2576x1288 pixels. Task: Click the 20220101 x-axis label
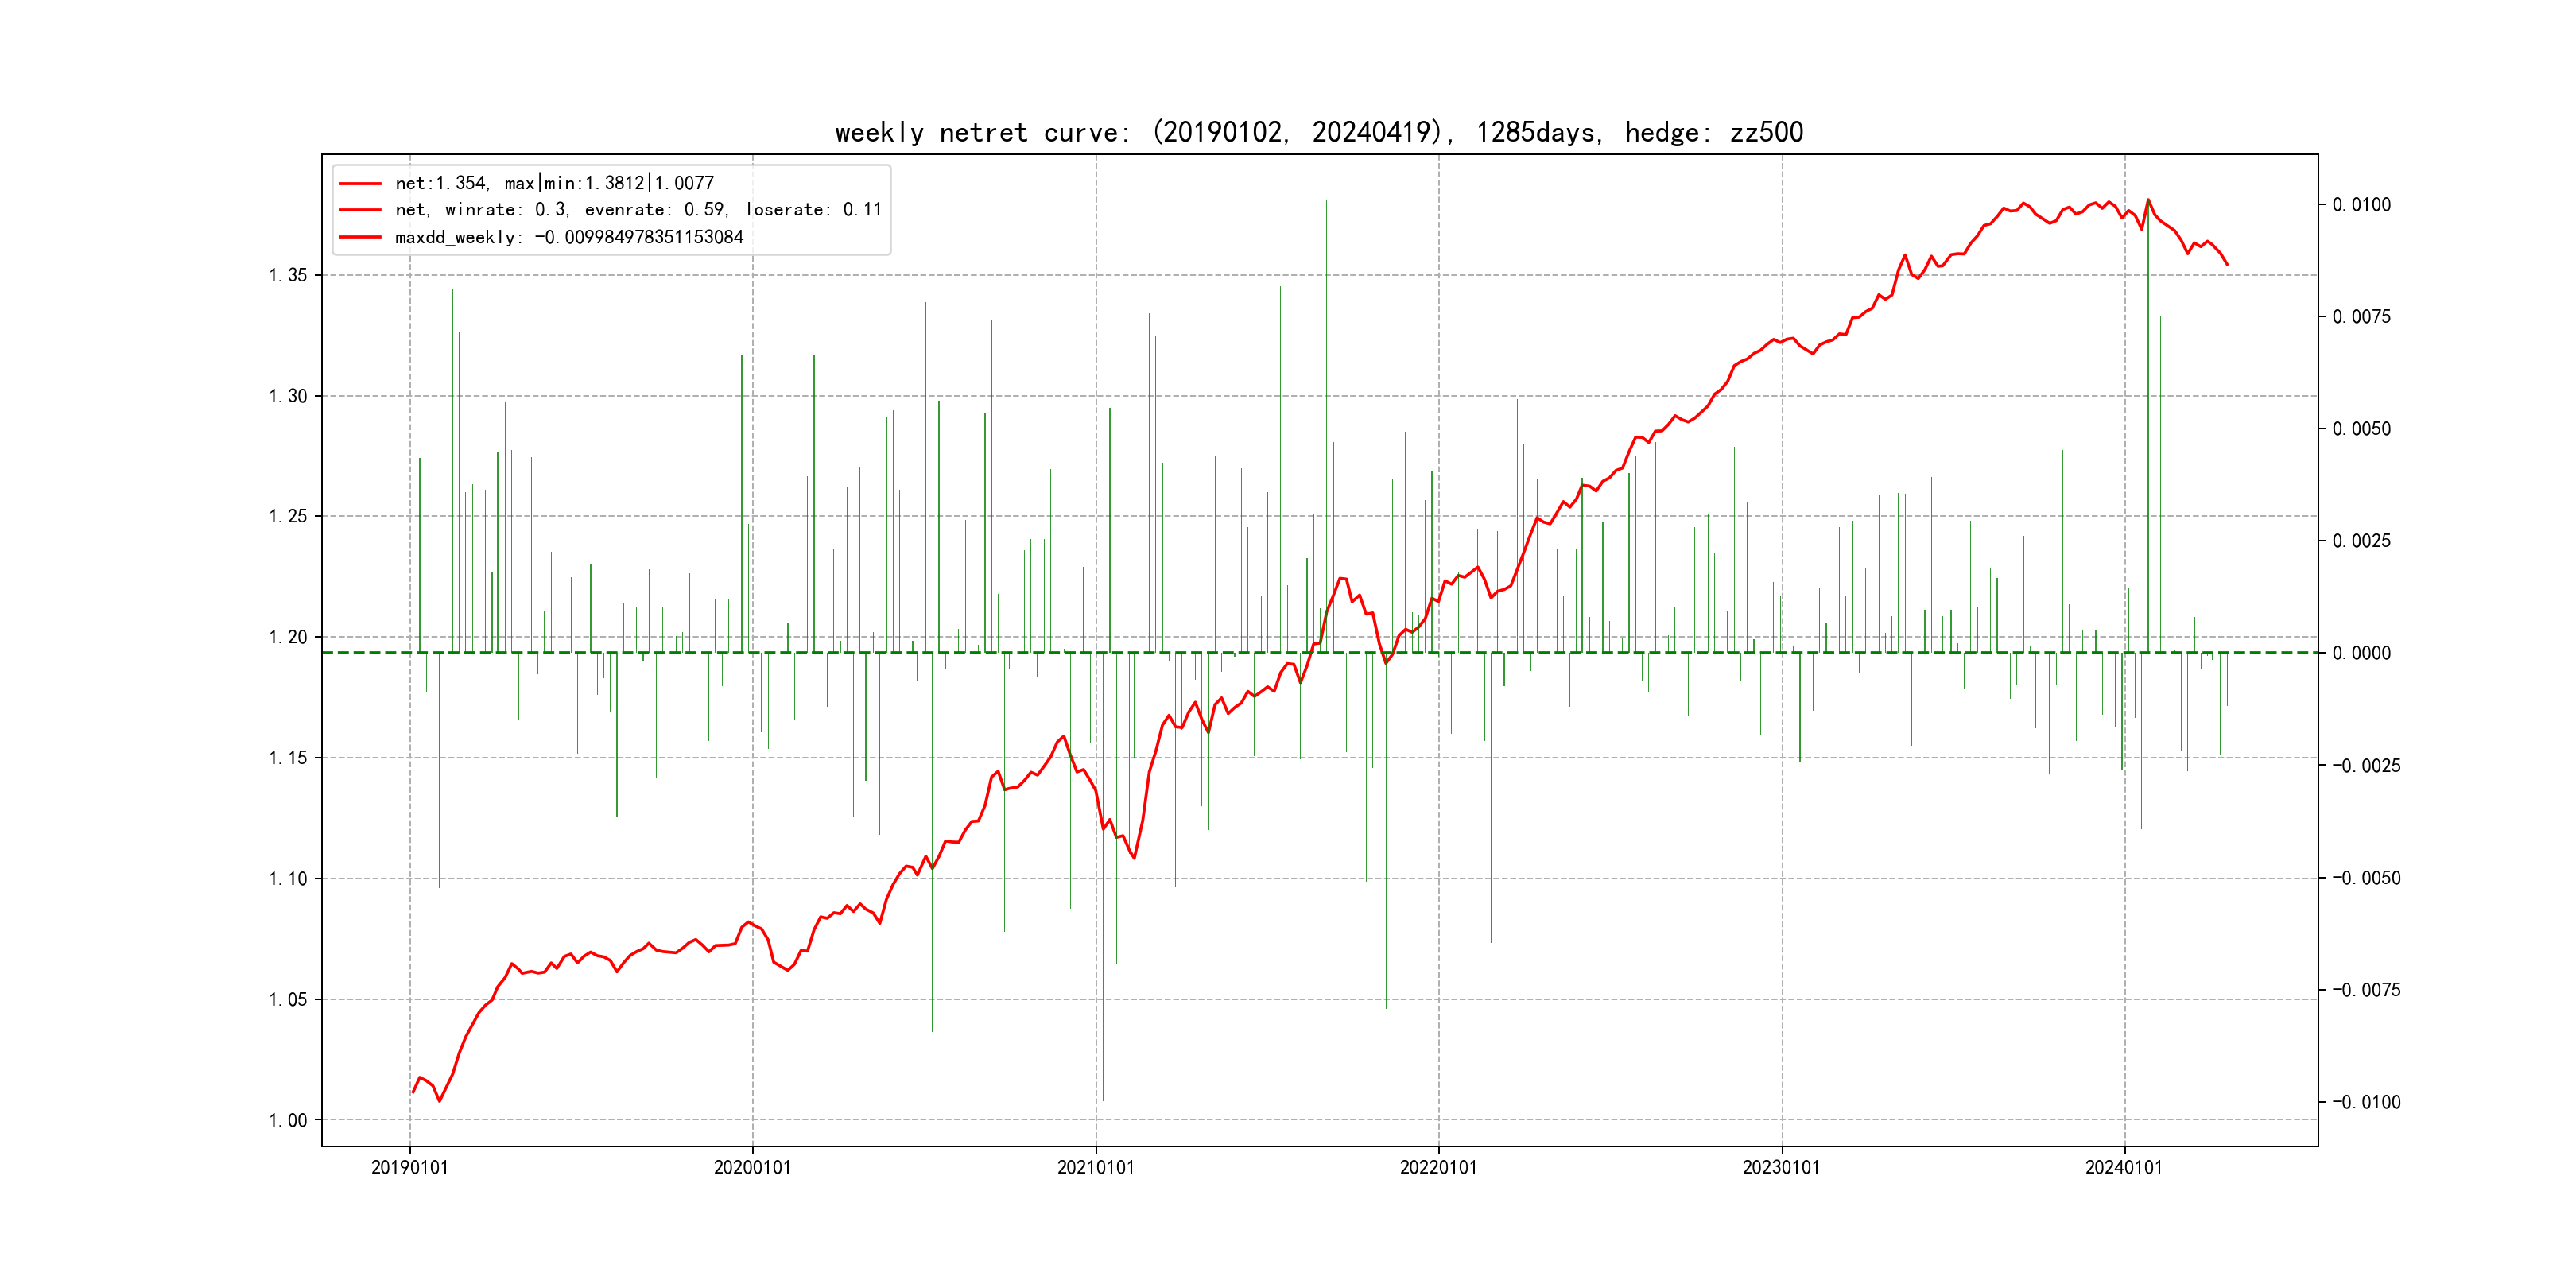1438,1167
